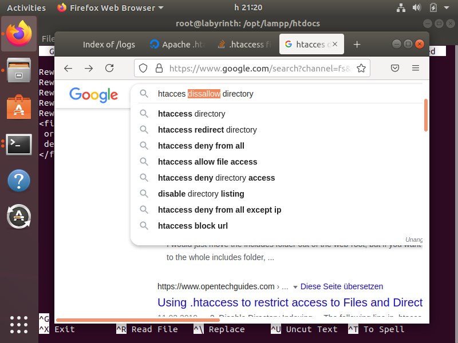The height and width of the screenshot is (343, 458).
Task: Expand the system menu arrow in top bar
Action: [x=447, y=7]
